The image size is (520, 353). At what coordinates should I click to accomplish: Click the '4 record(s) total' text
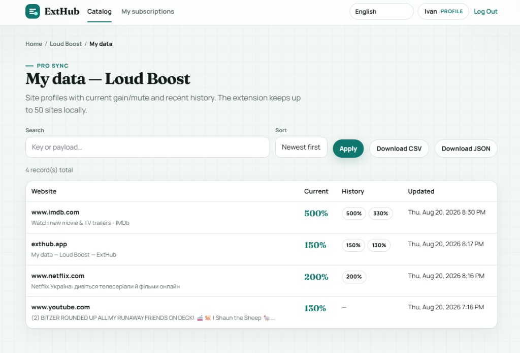[x=49, y=170]
